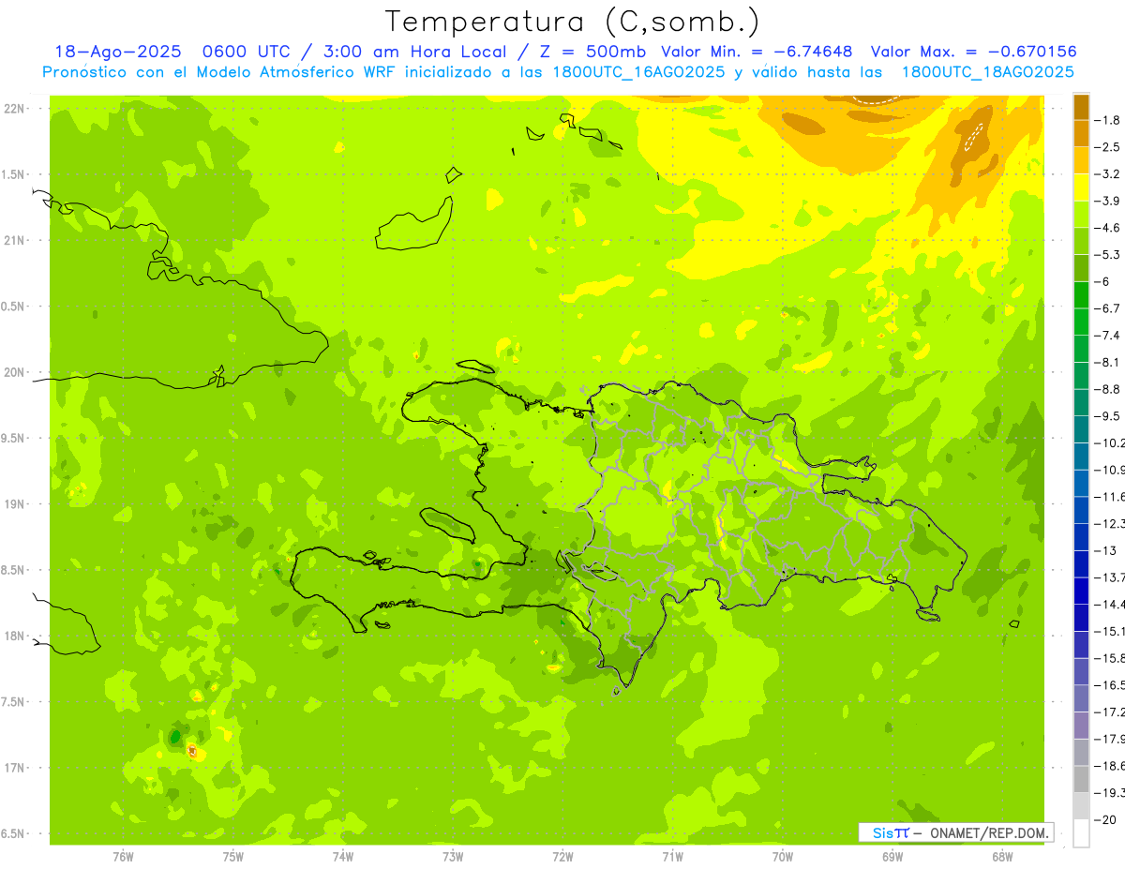Click the '22N' latitude axis label
Image resolution: width=1125 pixels, height=869 pixels.
tap(13, 109)
